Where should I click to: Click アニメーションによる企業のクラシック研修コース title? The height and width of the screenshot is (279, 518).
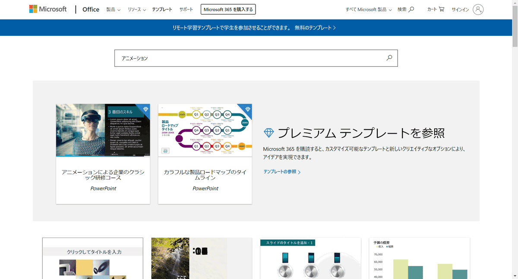(103, 175)
